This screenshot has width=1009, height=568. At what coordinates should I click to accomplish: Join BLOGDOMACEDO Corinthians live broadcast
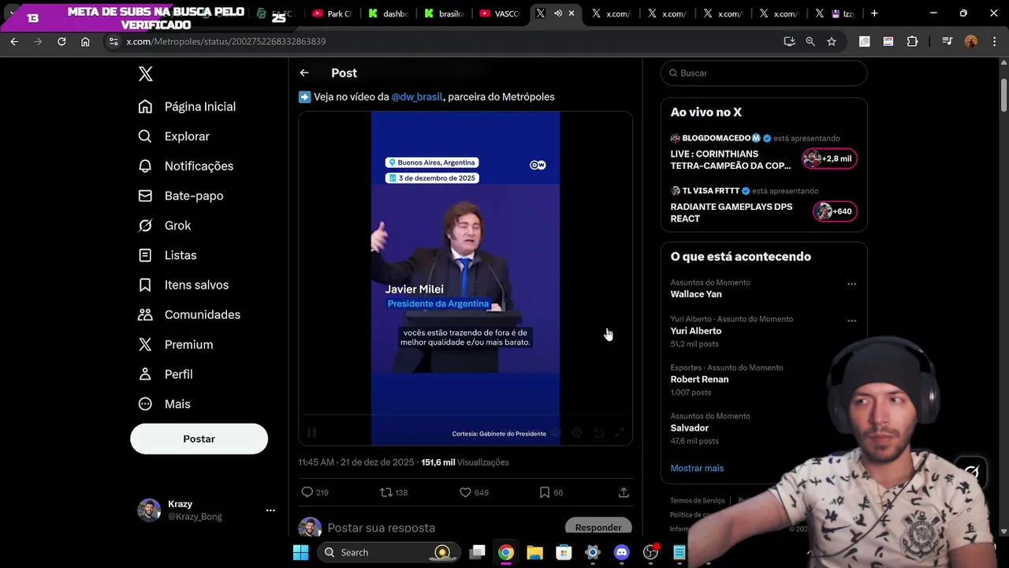pos(764,153)
